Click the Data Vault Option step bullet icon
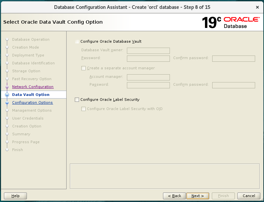Image resolution: width=264 pixels, height=202 pixels. coord(7,95)
